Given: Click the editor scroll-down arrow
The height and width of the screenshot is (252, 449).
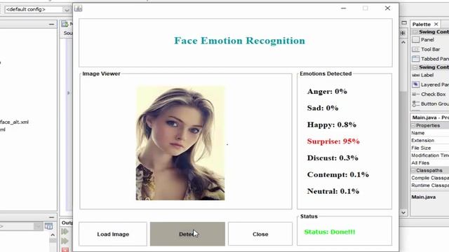Looking at the screenshot, I should click(403, 213).
